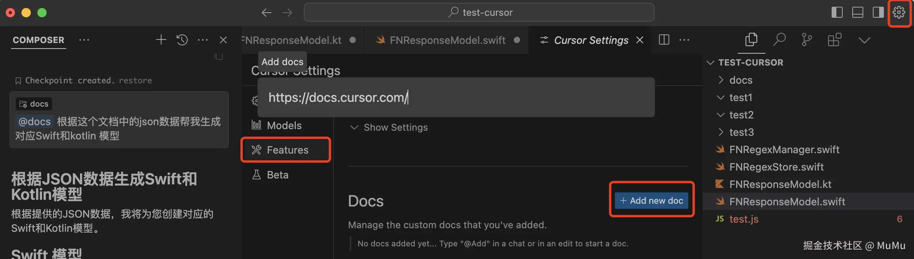Toggle the bottom panel layout icon
Image resolution: width=914 pixels, height=259 pixels.
858,13
